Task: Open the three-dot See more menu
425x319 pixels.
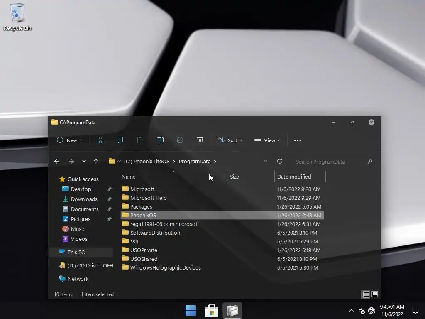Action: pyautogui.click(x=297, y=140)
